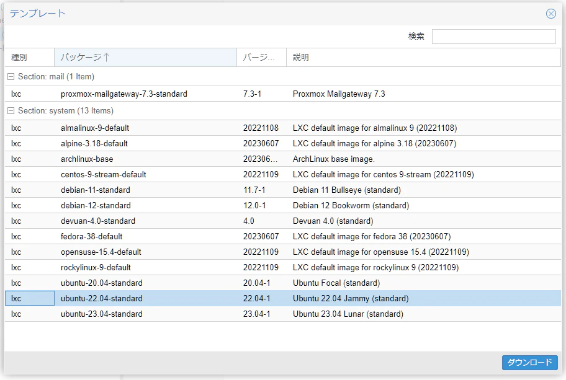This screenshot has width=566, height=380.
Task: Sort by the 種別 column header
Action: [29, 57]
